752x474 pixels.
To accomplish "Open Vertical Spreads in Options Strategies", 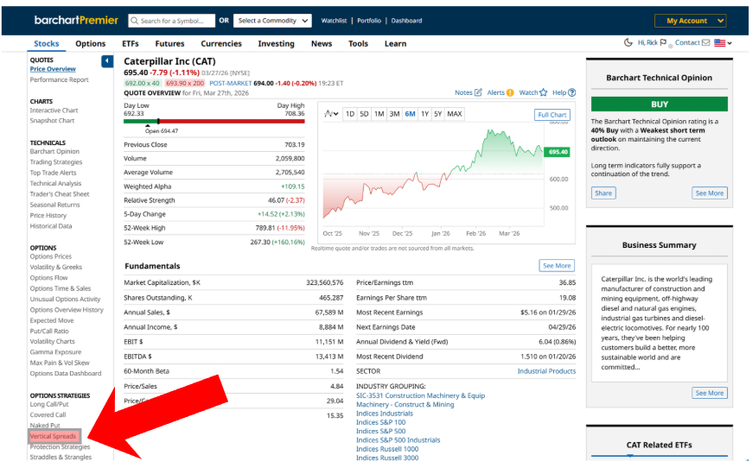I will [54, 436].
